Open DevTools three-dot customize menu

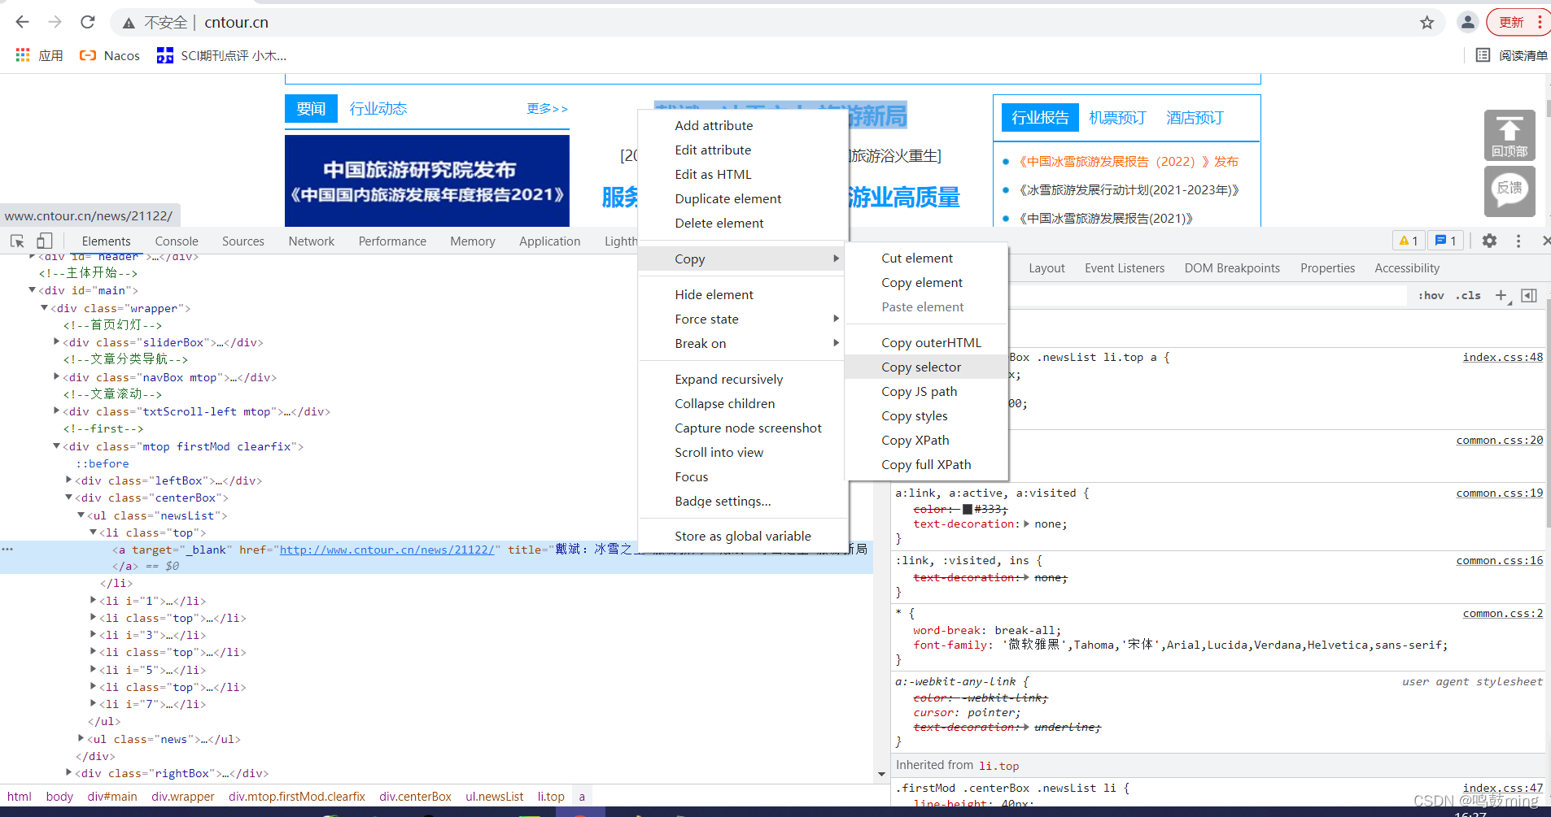tap(1518, 241)
